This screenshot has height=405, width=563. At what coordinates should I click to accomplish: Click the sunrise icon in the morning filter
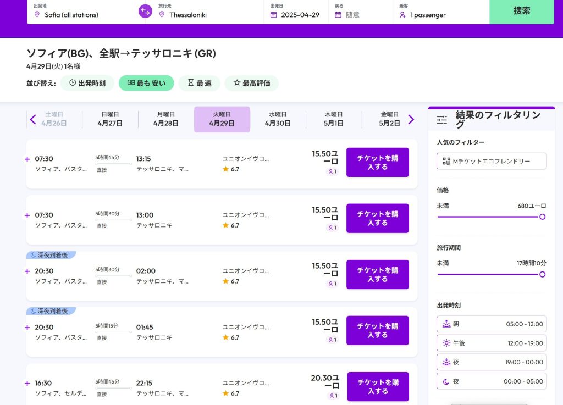[x=446, y=324]
